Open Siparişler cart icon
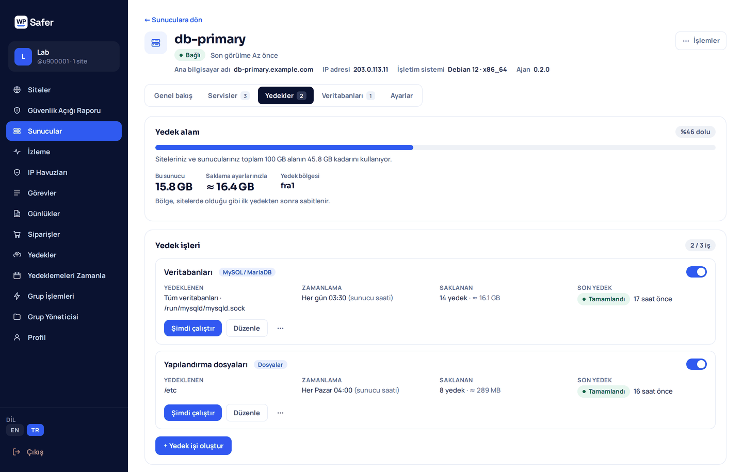 pos(17,234)
